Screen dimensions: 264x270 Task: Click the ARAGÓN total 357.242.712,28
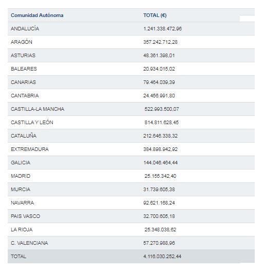click(160, 42)
